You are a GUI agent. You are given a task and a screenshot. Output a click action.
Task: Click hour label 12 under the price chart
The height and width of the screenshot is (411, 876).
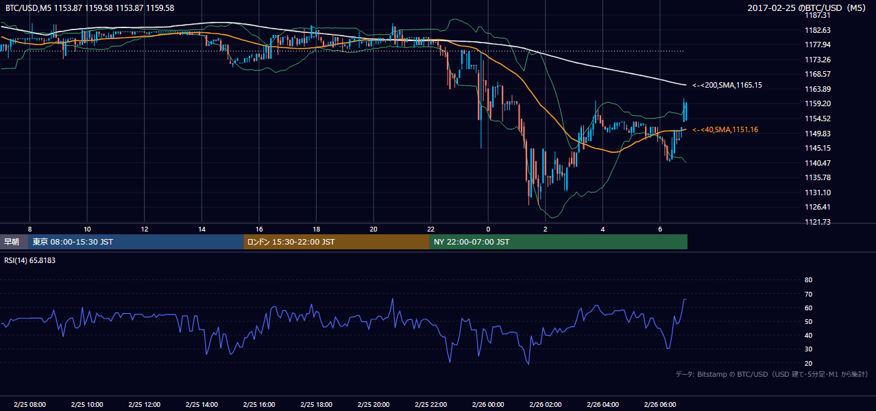pos(144,229)
